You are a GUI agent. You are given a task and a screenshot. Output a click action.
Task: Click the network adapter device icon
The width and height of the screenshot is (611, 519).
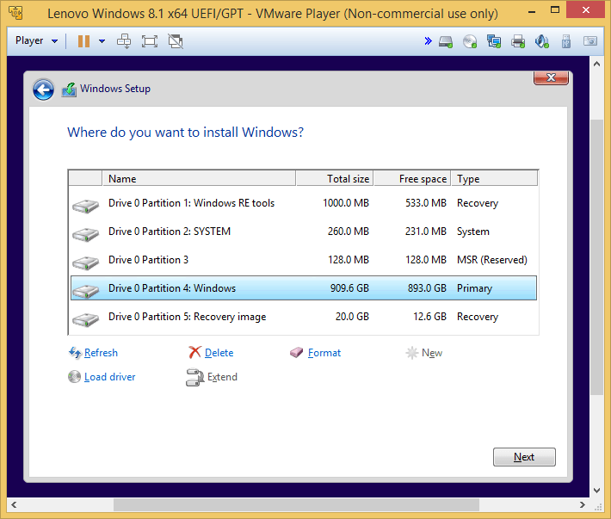tap(494, 41)
